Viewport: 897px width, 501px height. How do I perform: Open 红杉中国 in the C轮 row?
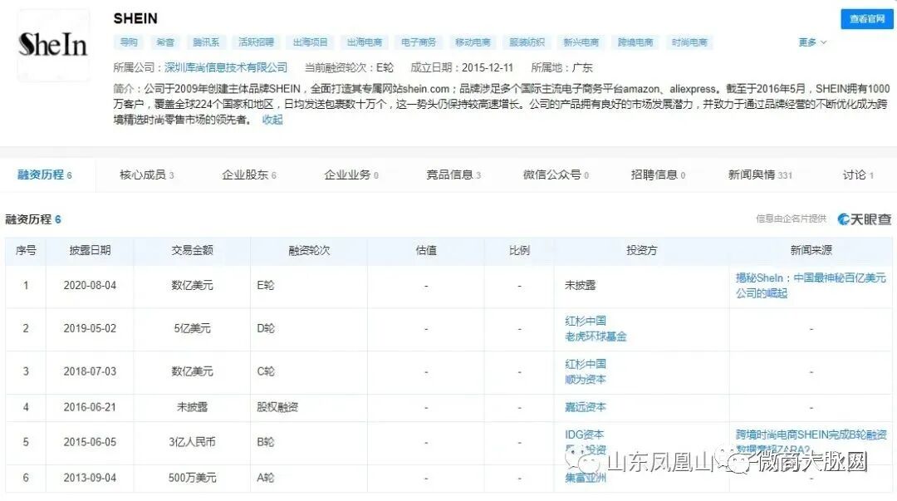(x=586, y=364)
